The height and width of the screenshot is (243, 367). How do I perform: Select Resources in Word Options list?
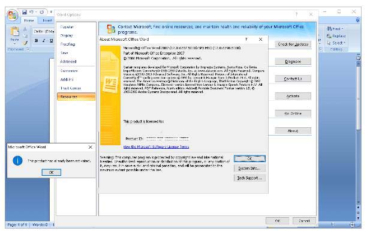(76, 97)
